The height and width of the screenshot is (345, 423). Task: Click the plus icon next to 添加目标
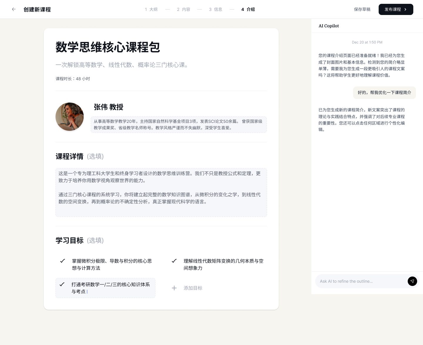[x=174, y=288]
